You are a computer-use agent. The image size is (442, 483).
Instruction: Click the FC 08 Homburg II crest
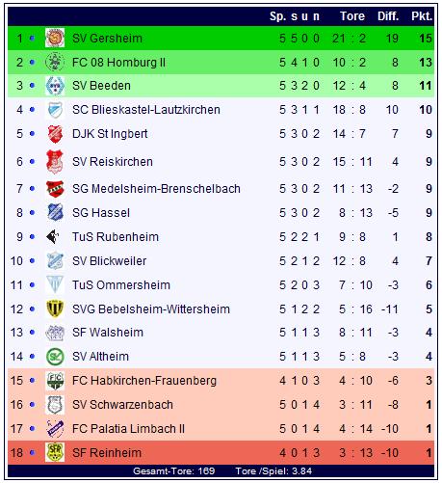tap(55, 62)
